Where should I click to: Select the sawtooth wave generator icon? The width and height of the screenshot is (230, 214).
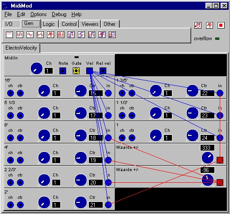click(40, 35)
